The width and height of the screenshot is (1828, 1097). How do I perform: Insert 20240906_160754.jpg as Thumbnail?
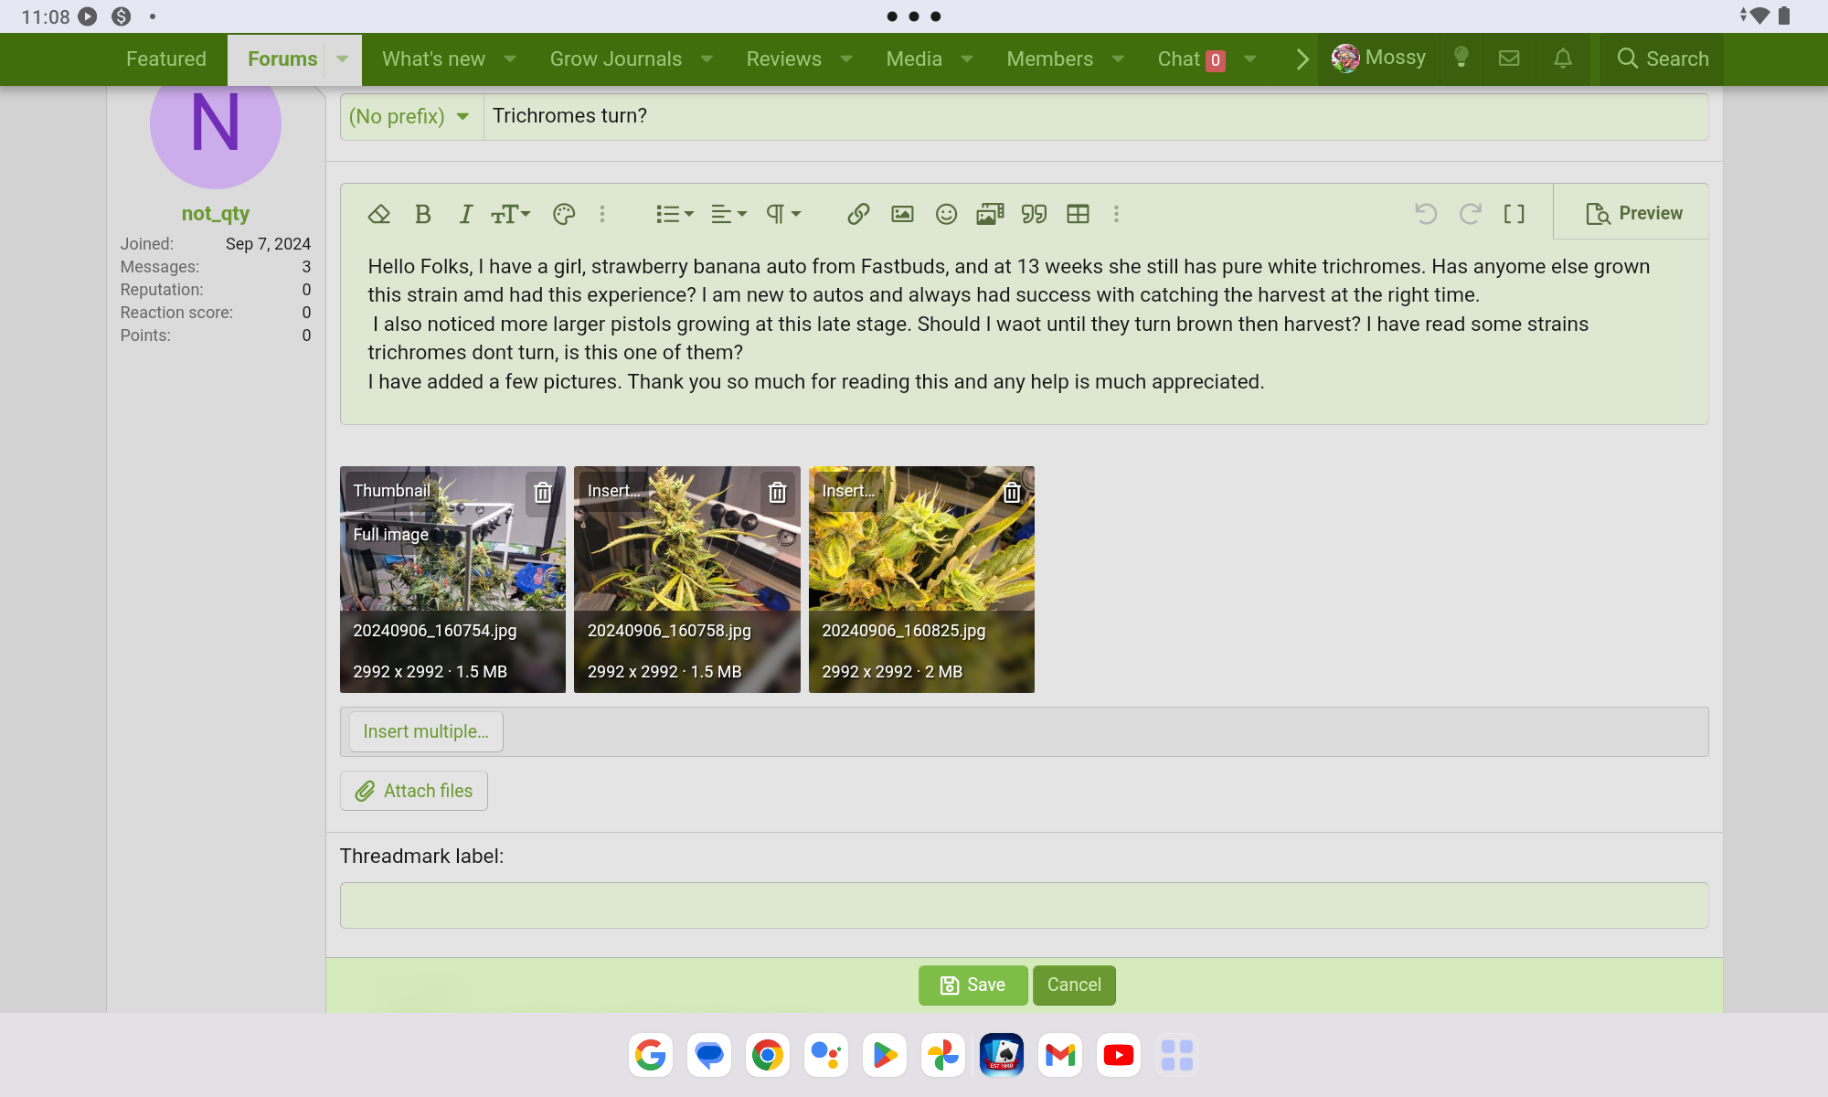coord(392,491)
